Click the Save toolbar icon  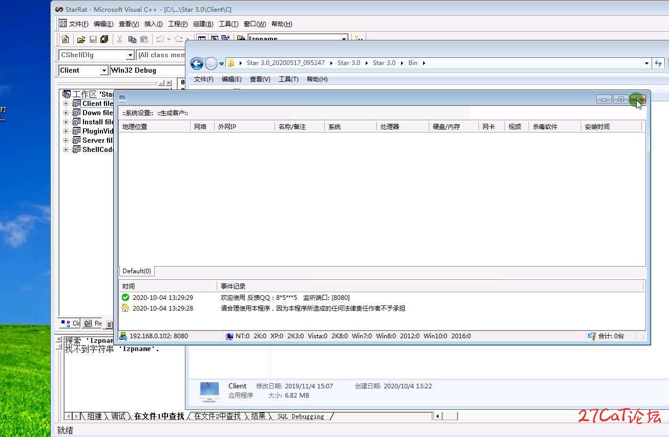tap(93, 39)
